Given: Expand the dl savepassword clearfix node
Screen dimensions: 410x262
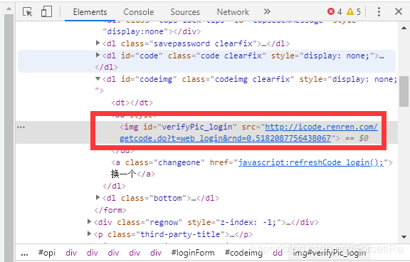Looking at the screenshot, I should click(x=98, y=43).
